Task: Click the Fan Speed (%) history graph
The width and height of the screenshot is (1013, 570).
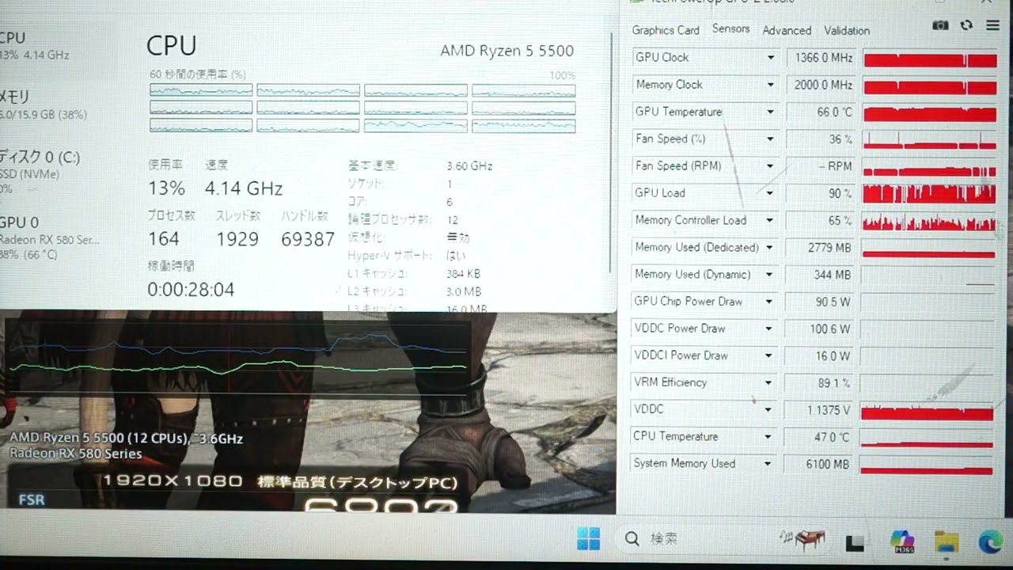Action: coord(929,139)
